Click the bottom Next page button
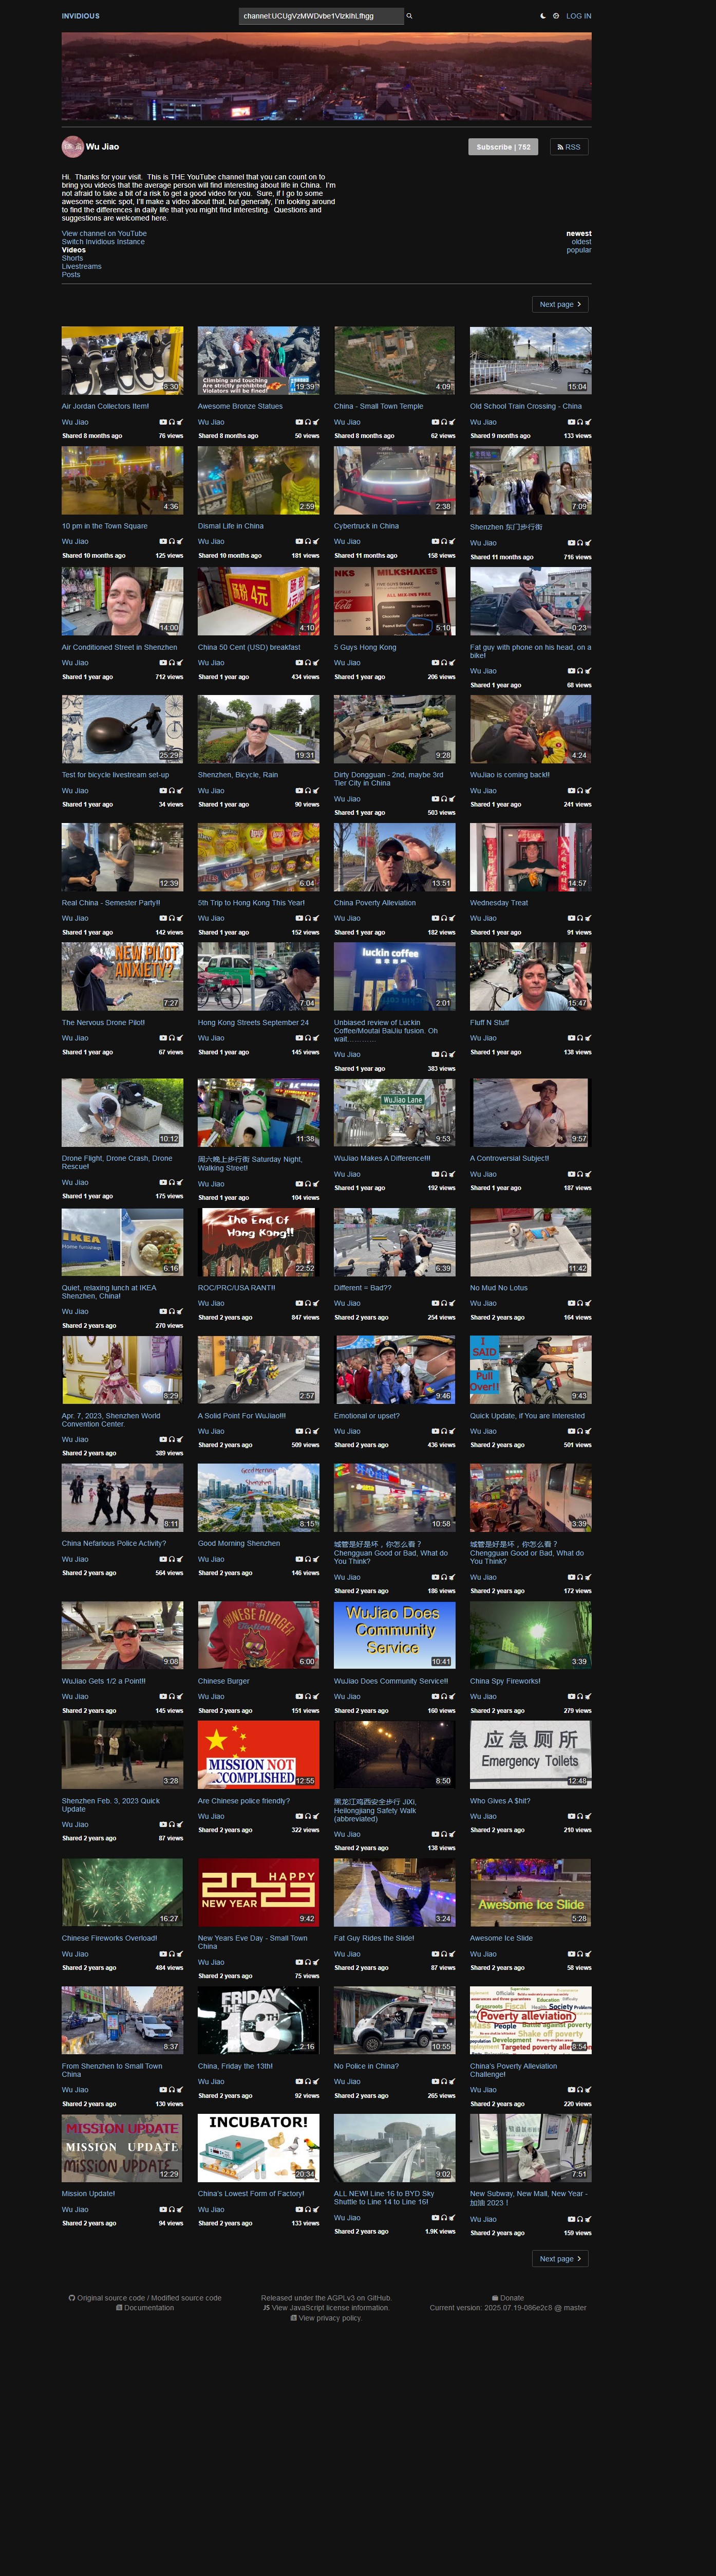 [x=560, y=2258]
